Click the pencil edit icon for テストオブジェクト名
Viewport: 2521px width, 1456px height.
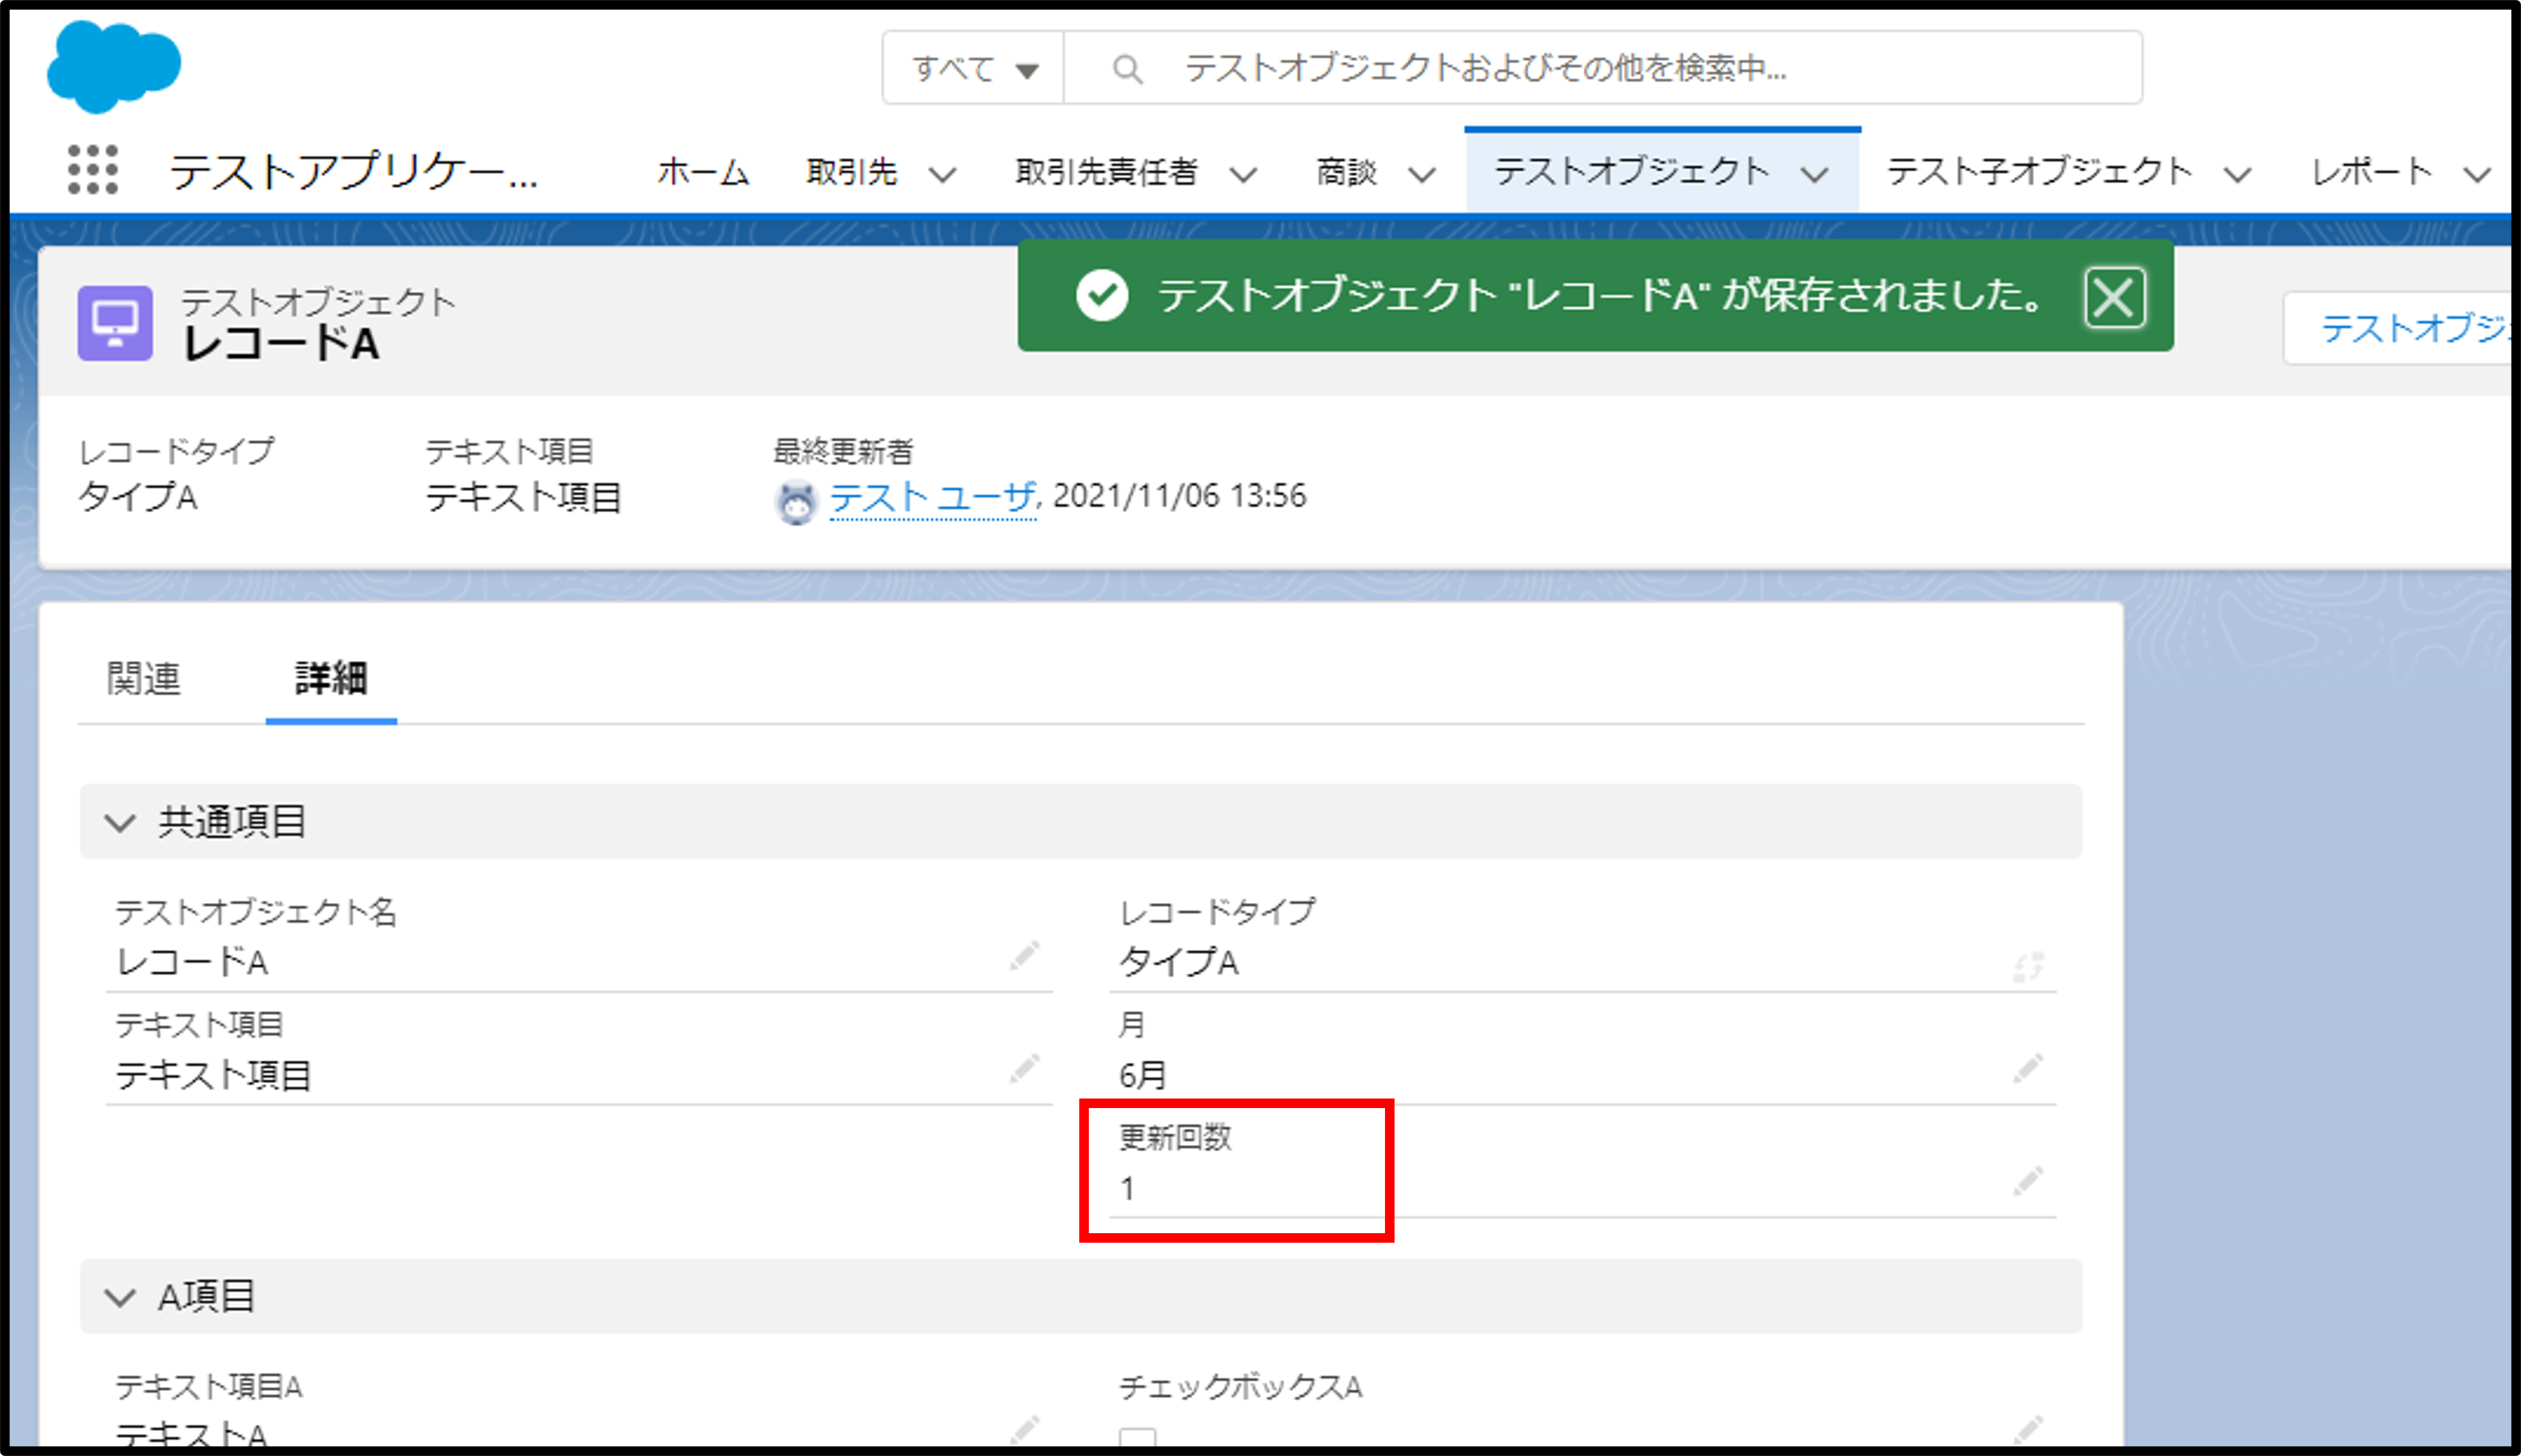[x=1025, y=956]
